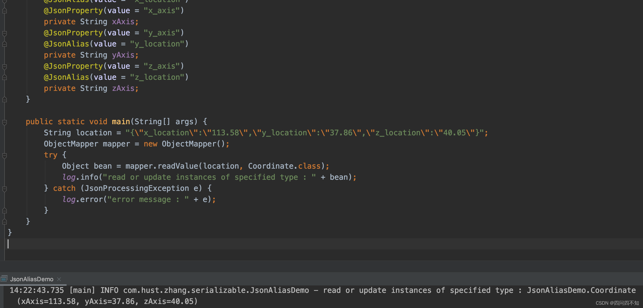Fold annotations at the y_axis JsonProperty line
The width and height of the screenshot is (643, 308).
4,33
